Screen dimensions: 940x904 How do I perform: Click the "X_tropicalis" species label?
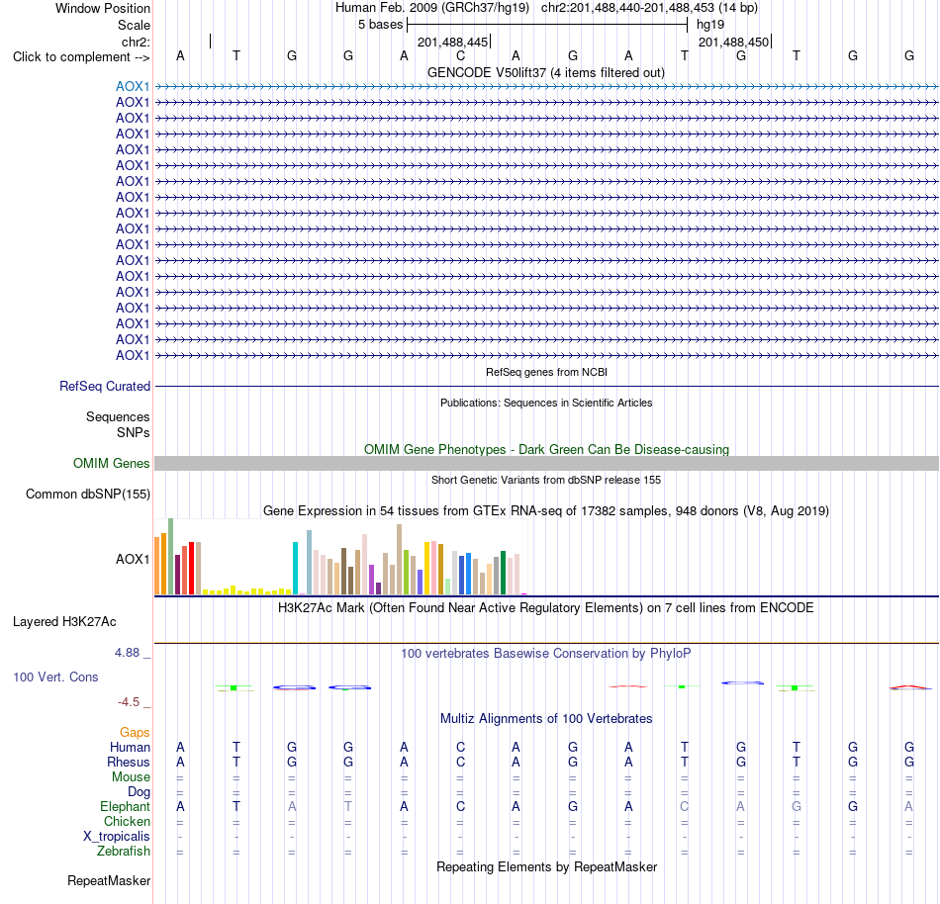tap(117, 837)
